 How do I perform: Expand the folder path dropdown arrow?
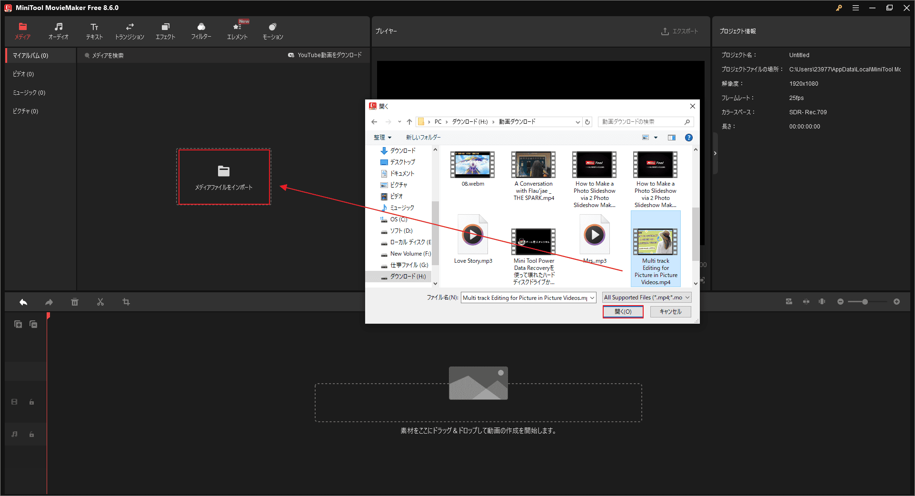pyautogui.click(x=577, y=122)
